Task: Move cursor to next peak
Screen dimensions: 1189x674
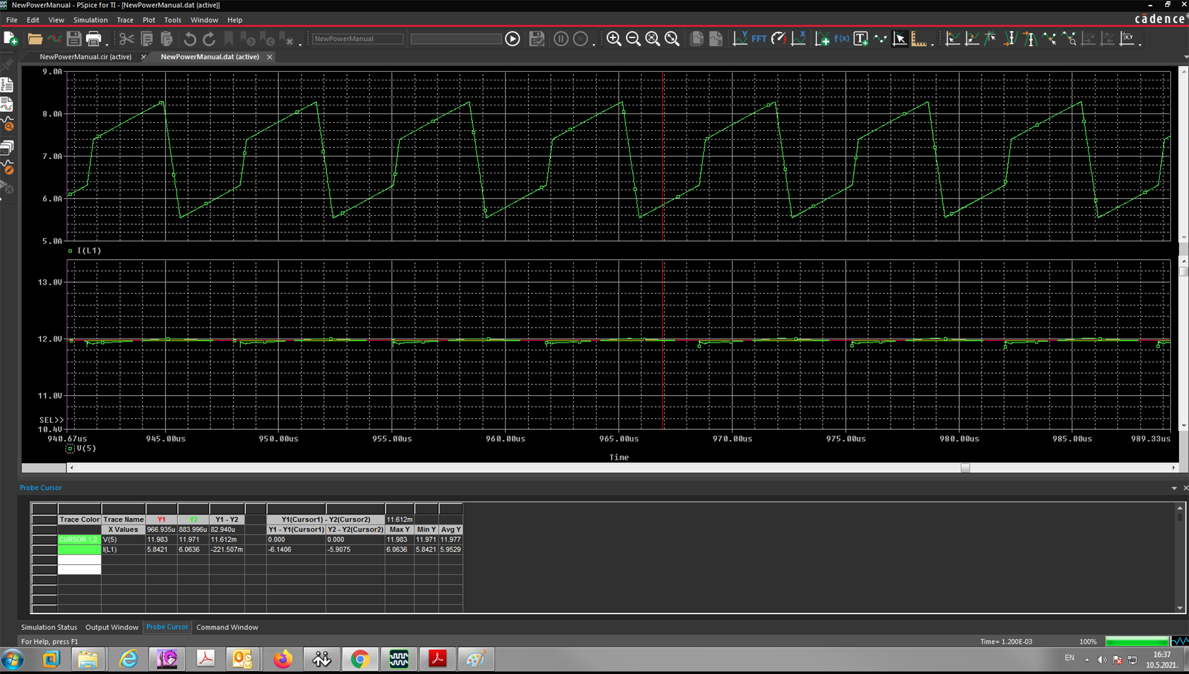Action: tap(952, 39)
